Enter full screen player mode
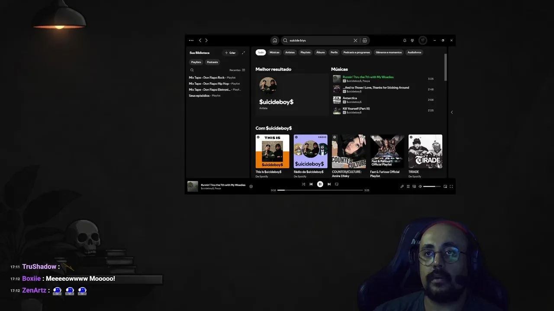 pyautogui.click(x=451, y=187)
